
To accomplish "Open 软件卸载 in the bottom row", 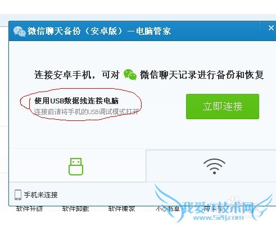I will (75, 209).
